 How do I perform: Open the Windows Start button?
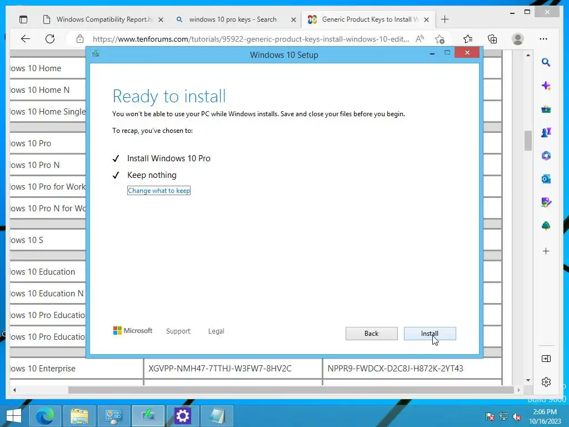pyautogui.click(x=14, y=416)
